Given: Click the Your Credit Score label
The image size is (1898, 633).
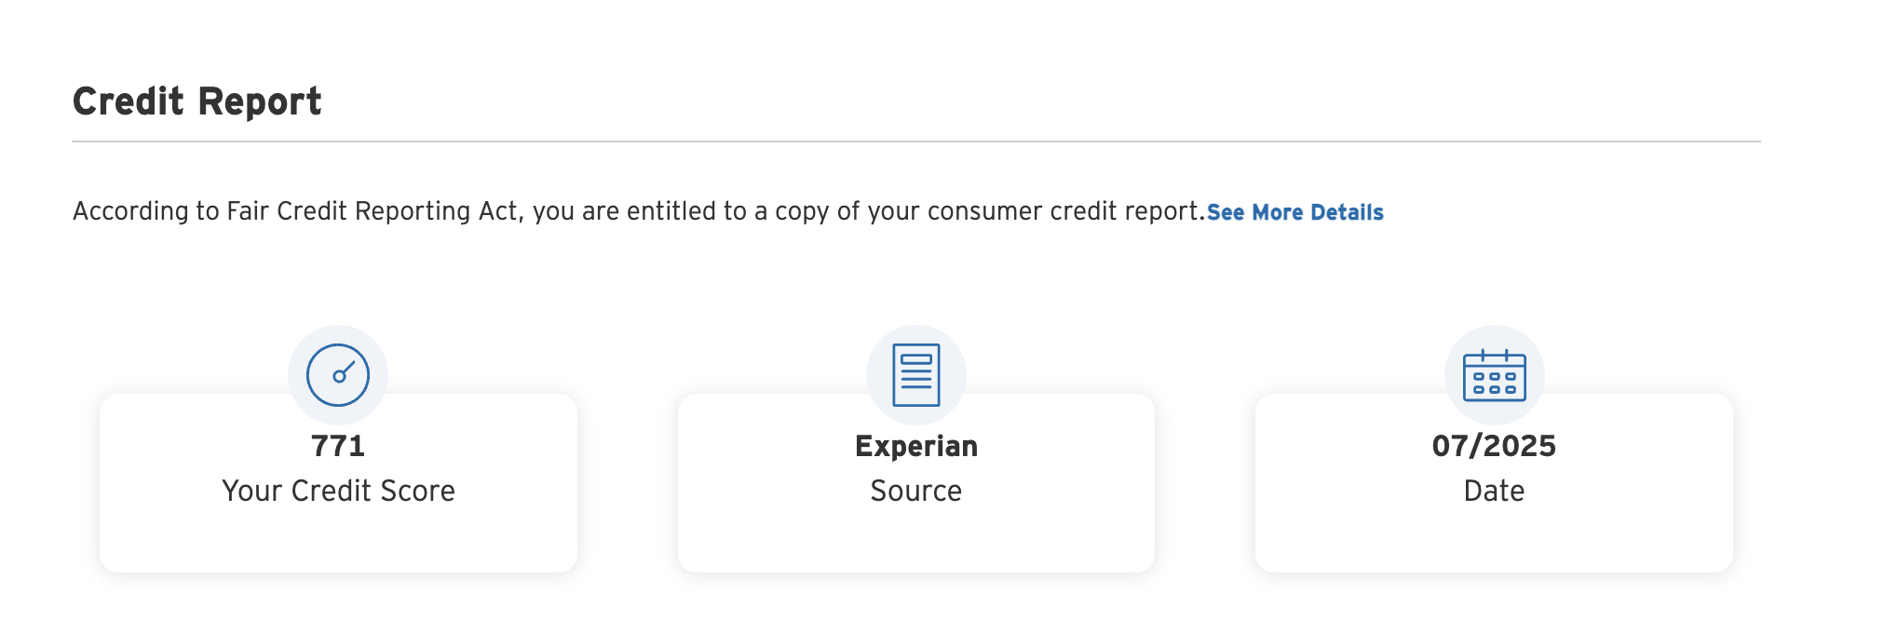Looking at the screenshot, I should (338, 491).
